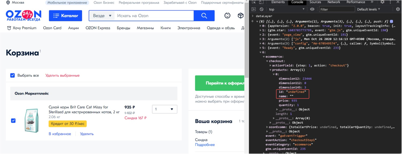
Task: Open the 'Везде' search scope dropdown
Action: 102,16
